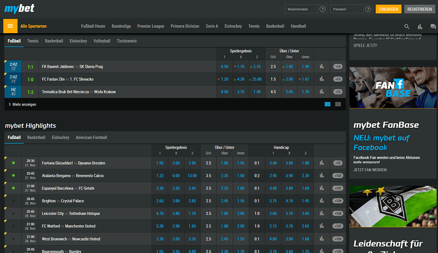Screen dimensions: 438x253
Task: Show +14 more bets for Jablonec match
Action: [x=338, y=66]
